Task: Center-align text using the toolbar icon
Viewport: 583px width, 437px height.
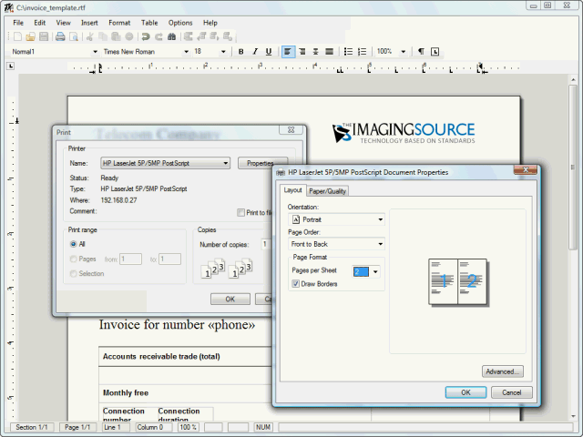Action: click(302, 52)
